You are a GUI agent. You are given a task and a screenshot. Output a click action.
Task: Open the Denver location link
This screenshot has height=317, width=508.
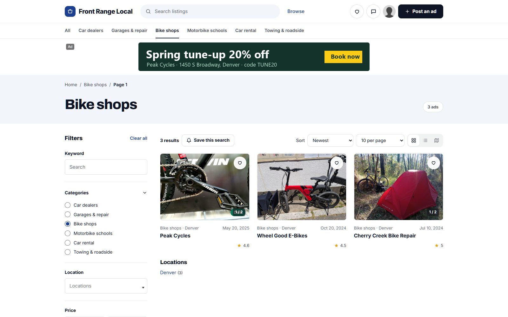click(x=168, y=273)
